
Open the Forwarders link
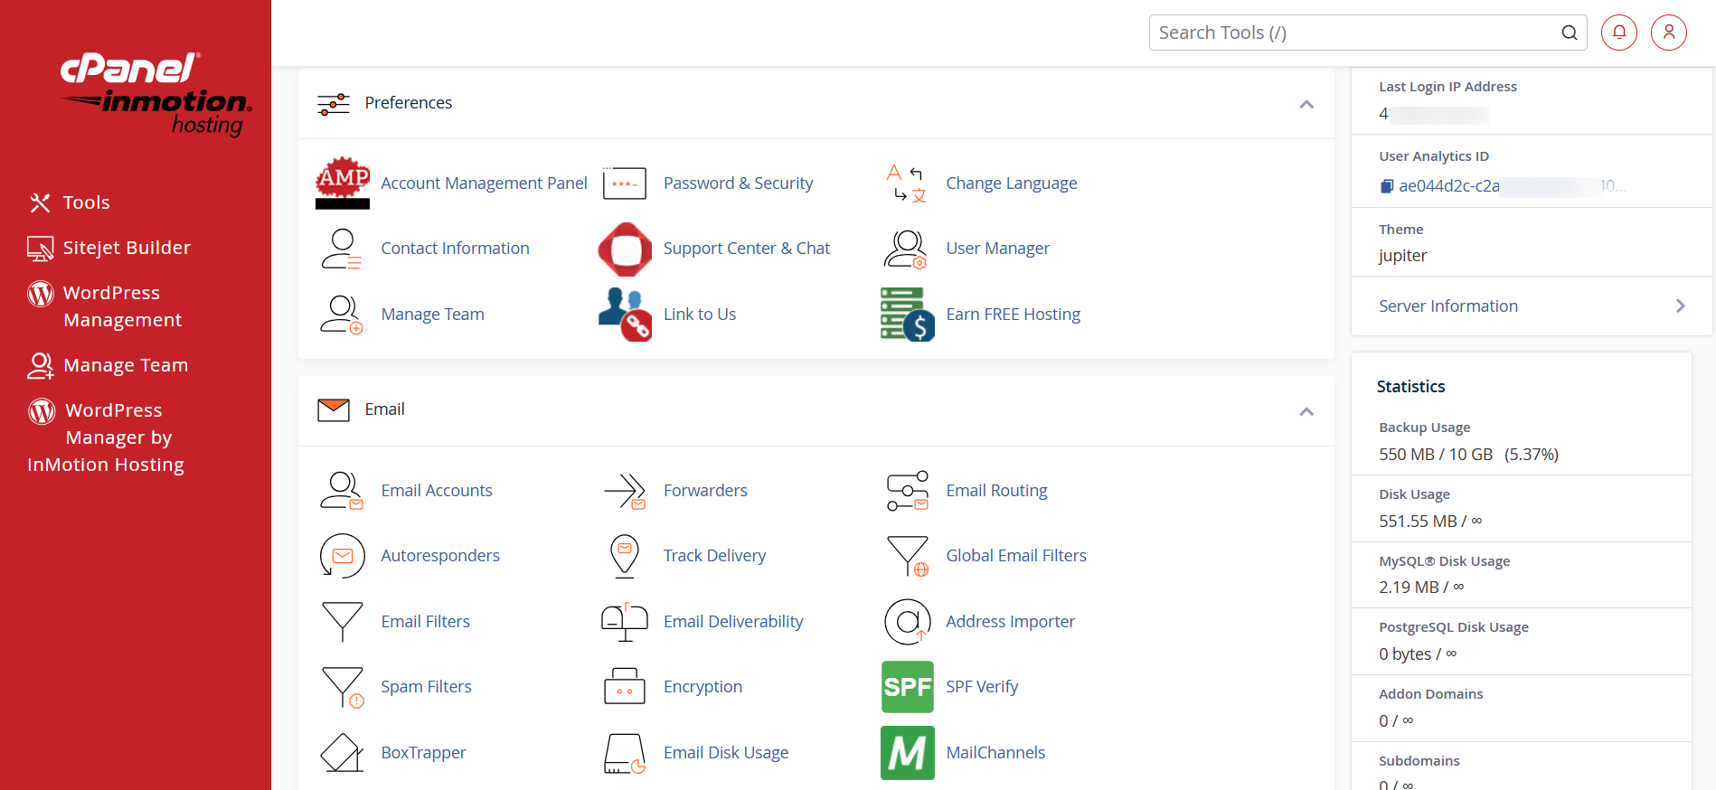[x=705, y=491]
